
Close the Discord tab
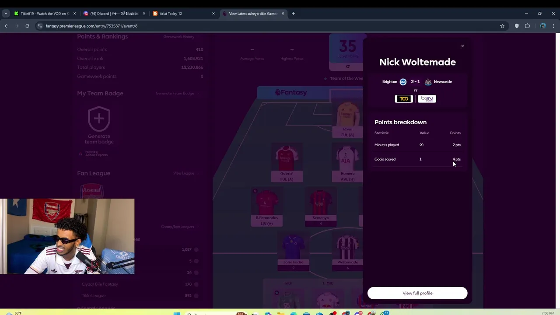point(144,14)
